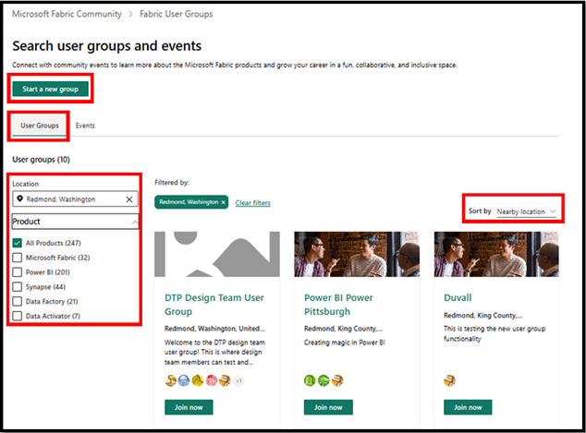Clear the Redmond, Washington location field

tap(129, 199)
